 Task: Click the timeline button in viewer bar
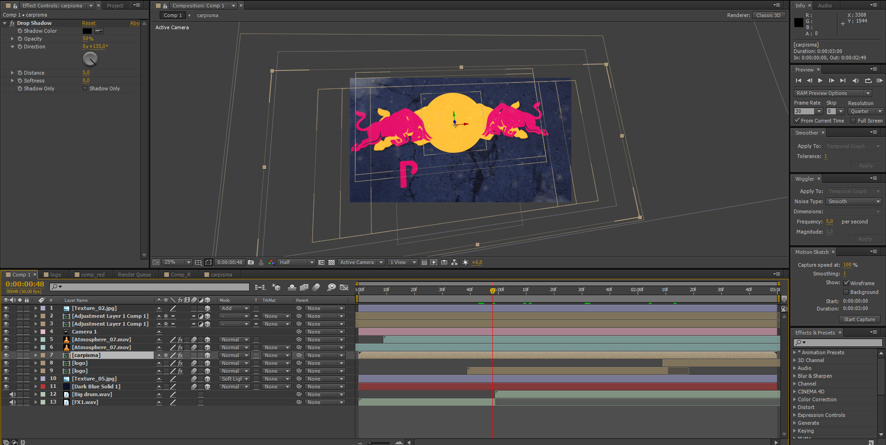(x=444, y=263)
